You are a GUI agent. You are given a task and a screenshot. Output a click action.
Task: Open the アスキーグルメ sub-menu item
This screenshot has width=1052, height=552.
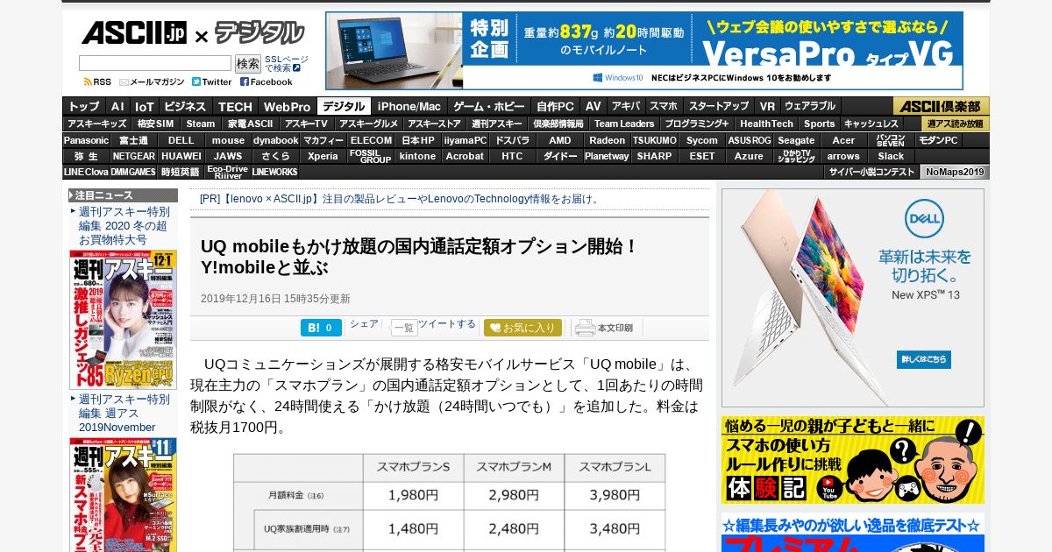click(x=368, y=124)
